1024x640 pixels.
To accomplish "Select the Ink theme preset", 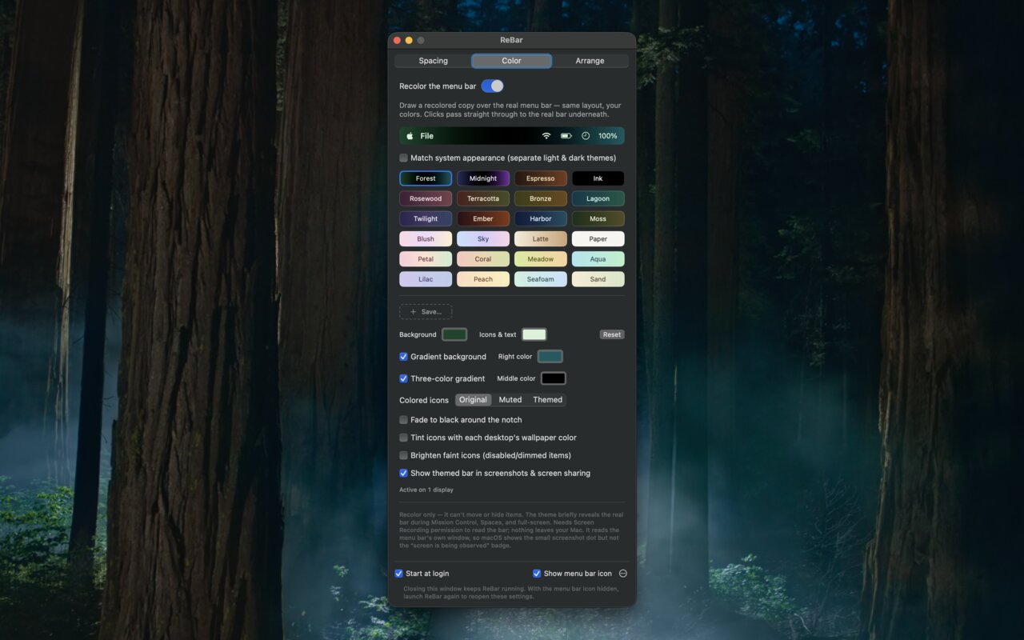I will click(x=598, y=178).
